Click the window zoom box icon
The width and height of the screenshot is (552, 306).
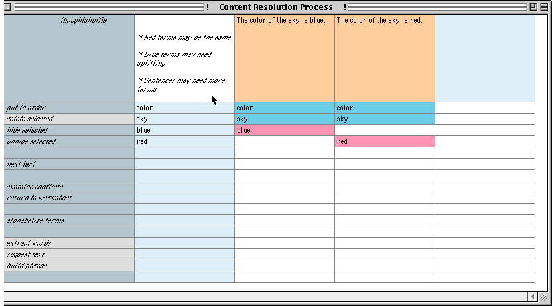point(533,7)
